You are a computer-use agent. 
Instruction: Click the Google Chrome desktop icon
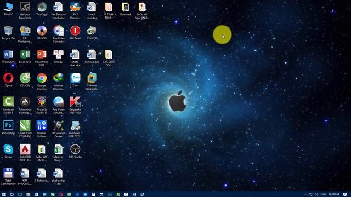42,82
